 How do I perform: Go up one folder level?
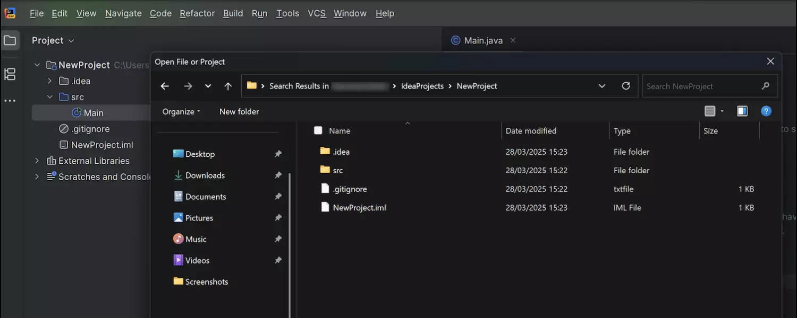(228, 86)
